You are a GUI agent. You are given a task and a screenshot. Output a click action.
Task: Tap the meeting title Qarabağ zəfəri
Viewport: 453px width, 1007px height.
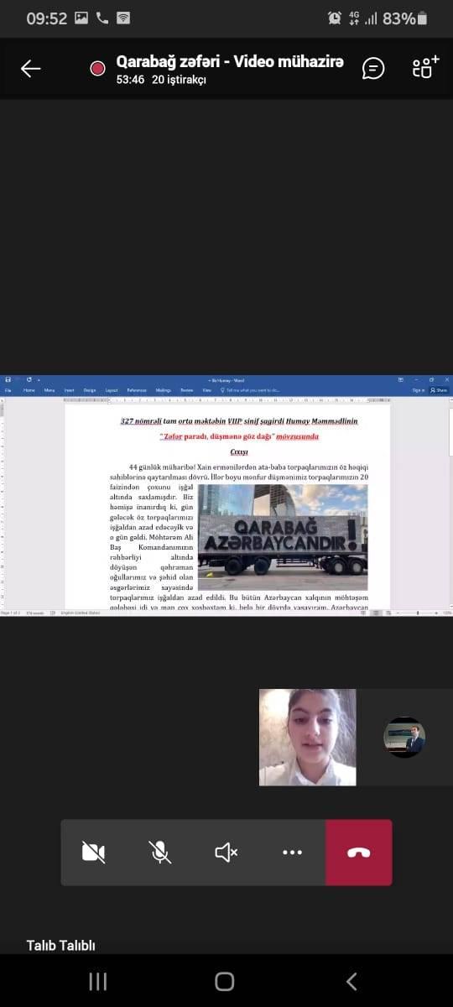coord(229,62)
